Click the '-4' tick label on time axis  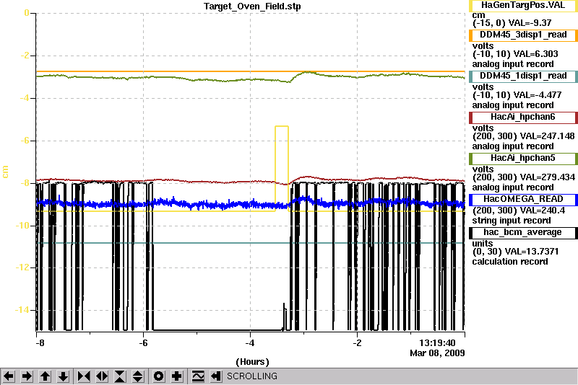click(x=250, y=343)
